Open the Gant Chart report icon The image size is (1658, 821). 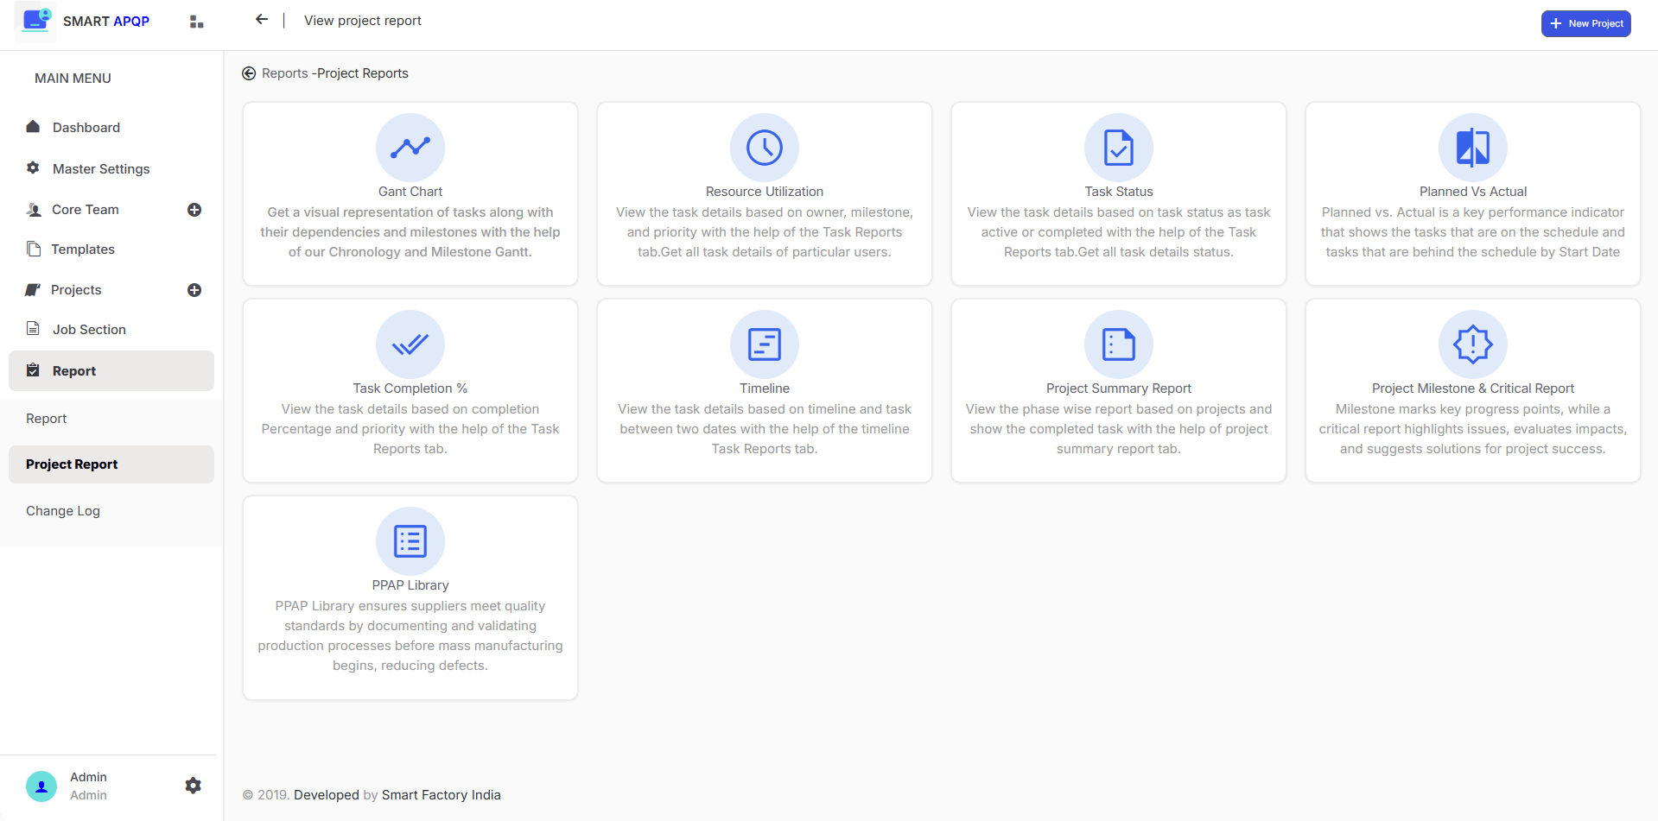tap(410, 148)
